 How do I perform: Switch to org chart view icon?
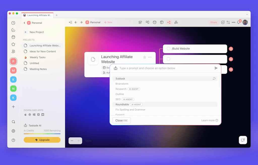[x=176, y=22]
